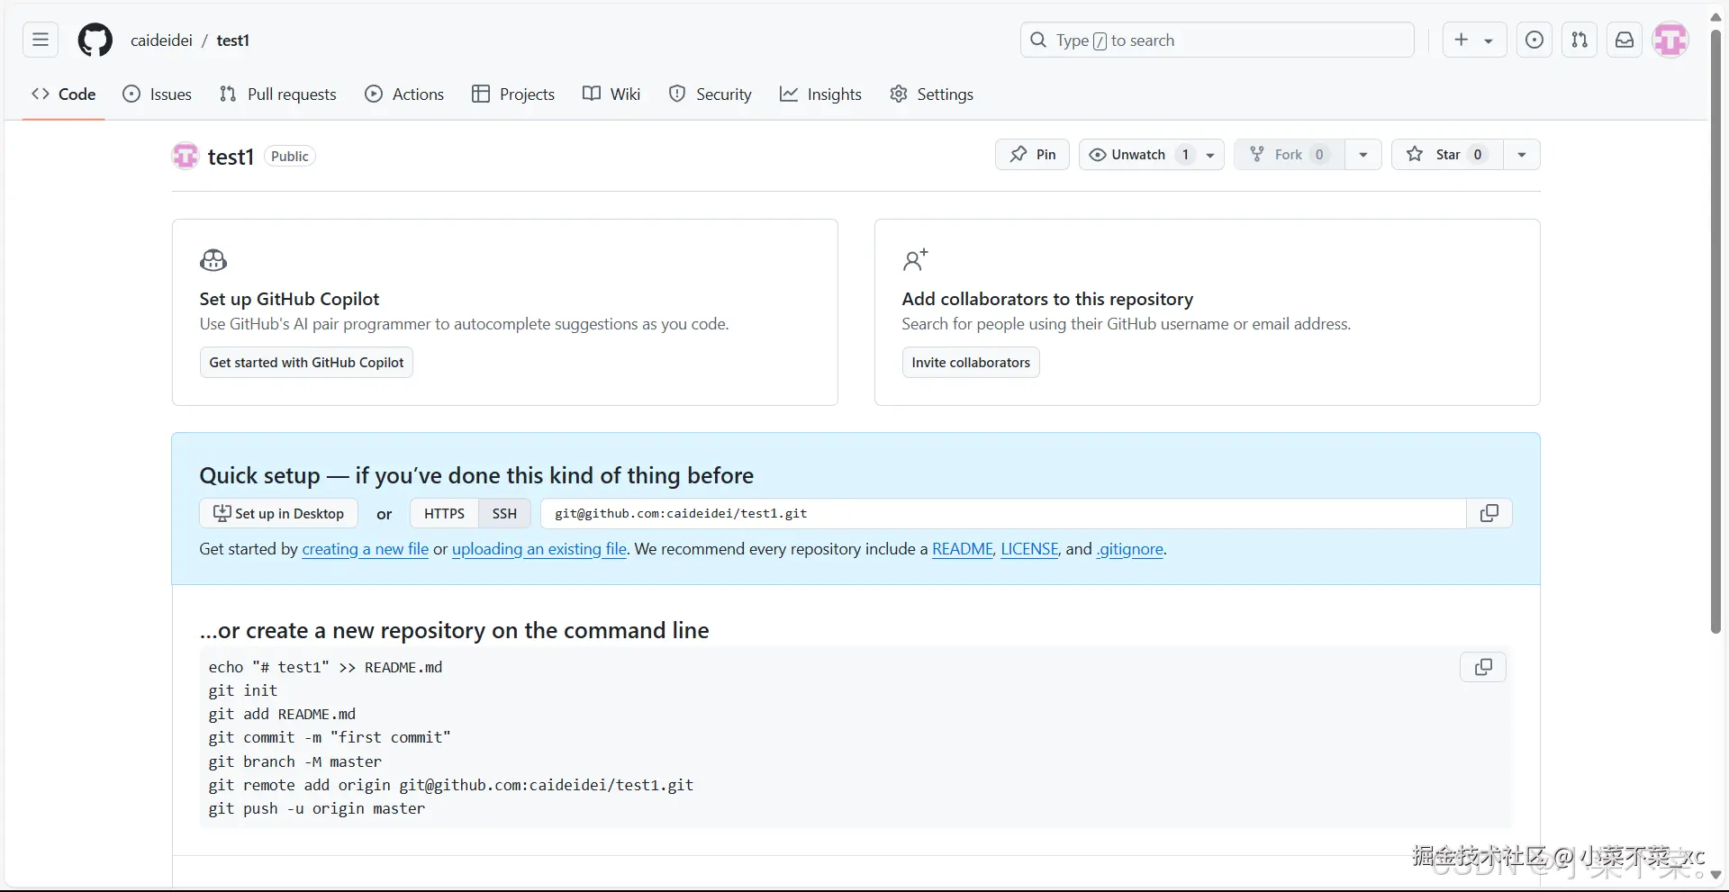Viewport: 1729px width, 892px height.
Task: Click the add collaborator person icon
Action: click(915, 260)
